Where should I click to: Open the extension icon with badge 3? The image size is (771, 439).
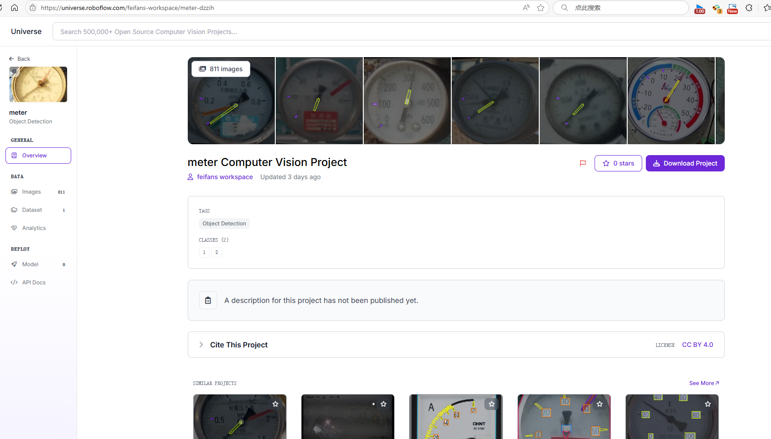tap(717, 8)
